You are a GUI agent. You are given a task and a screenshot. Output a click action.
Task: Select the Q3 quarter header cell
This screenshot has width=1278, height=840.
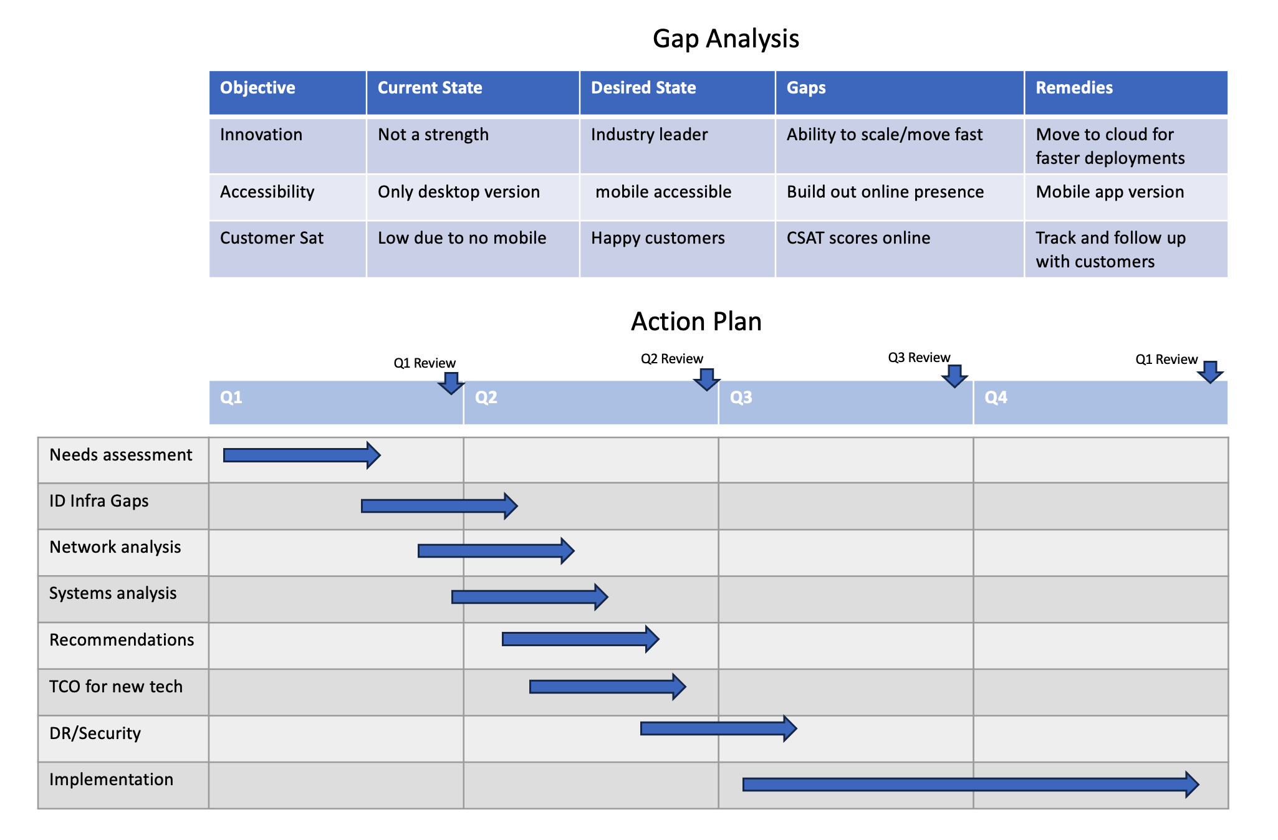tap(845, 402)
